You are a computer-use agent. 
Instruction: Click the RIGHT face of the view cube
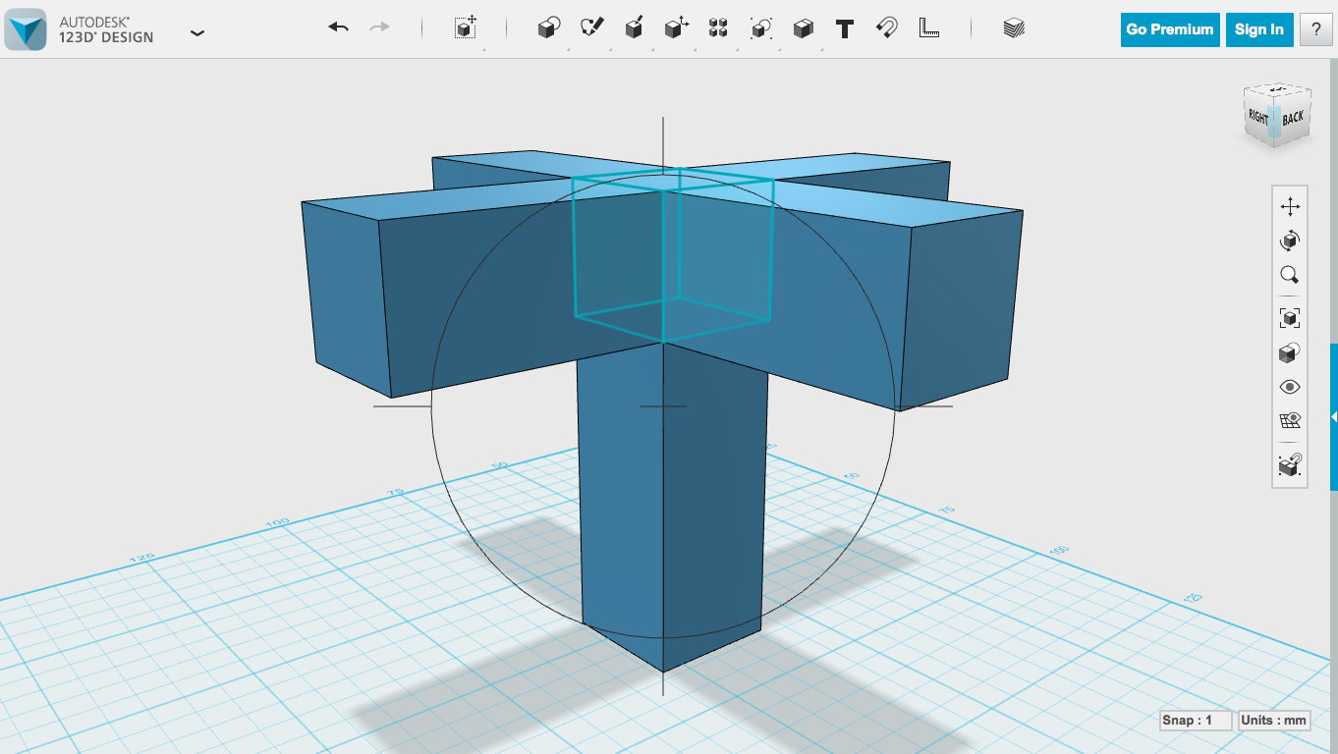tap(1257, 117)
